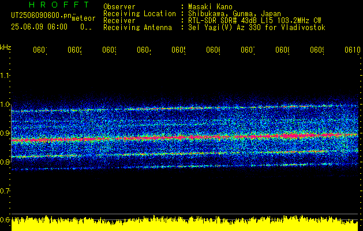Click the "Receiving Antenna" label
Screen dimensions: 363x231
click(137, 28)
